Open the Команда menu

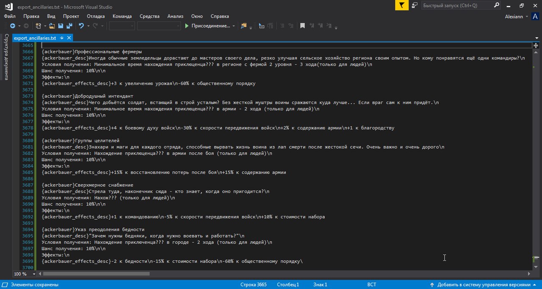(122, 16)
